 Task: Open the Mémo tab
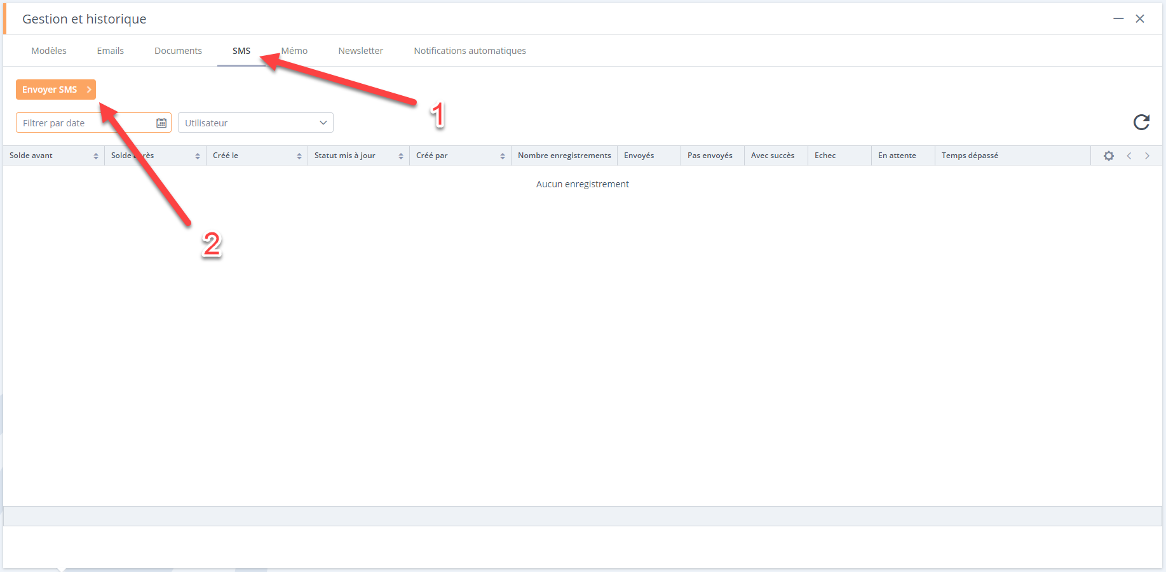click(x=294, y=51)
